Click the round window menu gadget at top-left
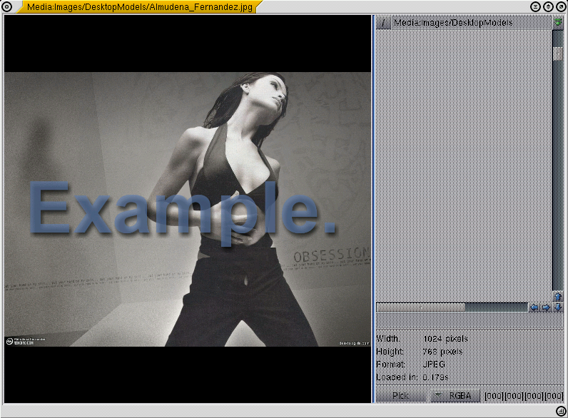This screenshot has width=568, height=418. [x=7, y=6]
